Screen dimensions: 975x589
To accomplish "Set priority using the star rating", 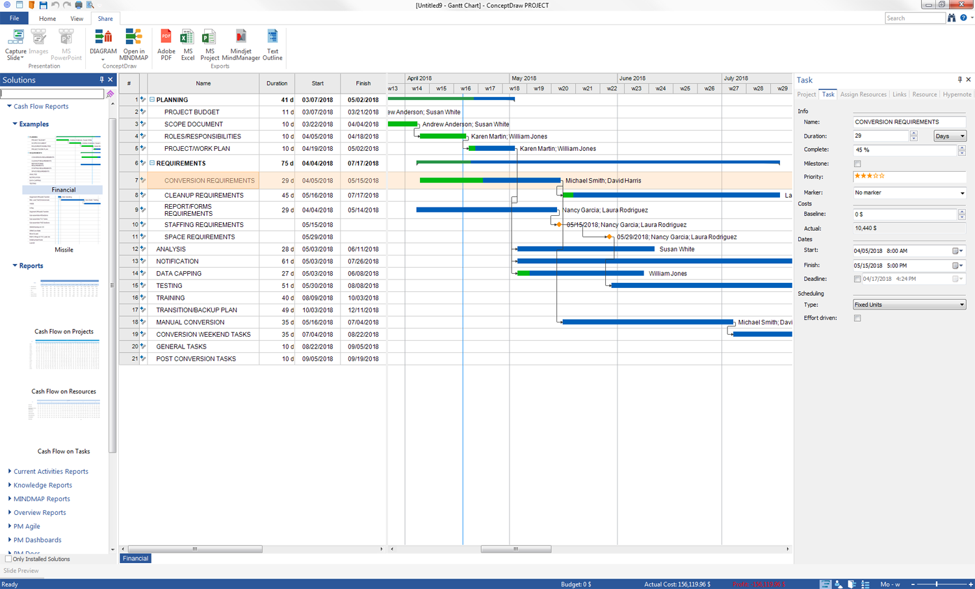I will pos(870,176).
